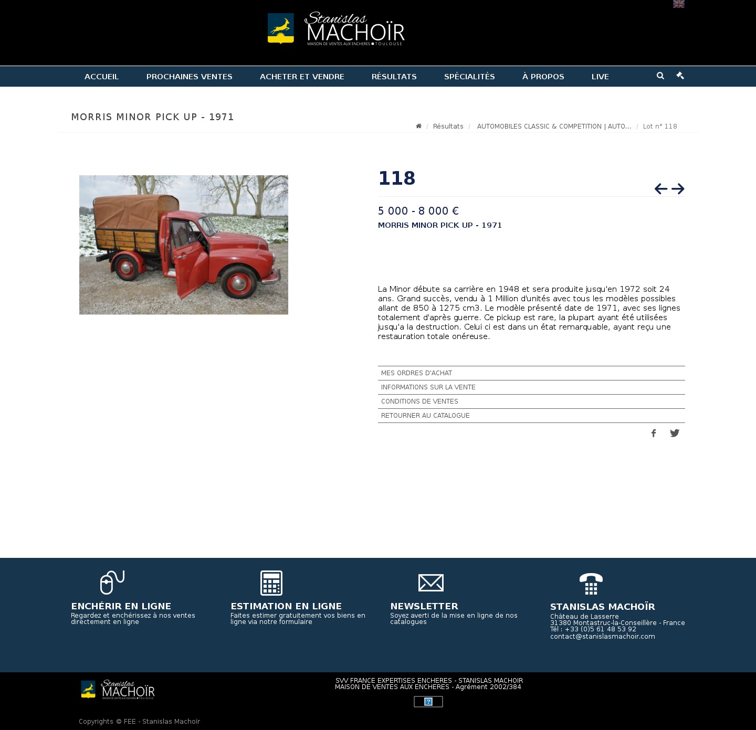The height and width of the screenshot is (730, 756).
Task: Expand Mes ordres d'achat section
Action: (x=531, y=373)
